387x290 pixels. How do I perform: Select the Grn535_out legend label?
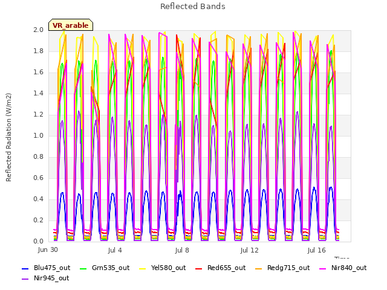click(x=111, y=268)
